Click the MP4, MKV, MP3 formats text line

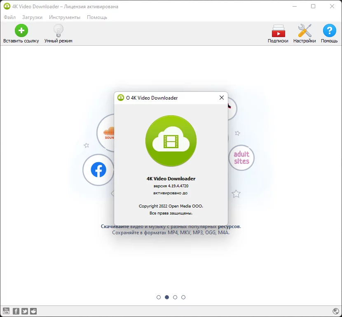pyautogui.click(x=171, y=233)
